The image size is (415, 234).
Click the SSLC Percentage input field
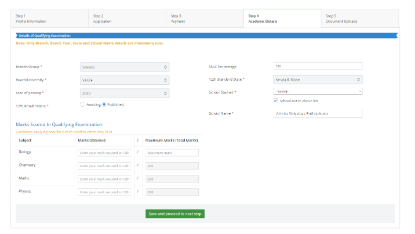click(x=318, y=66)
